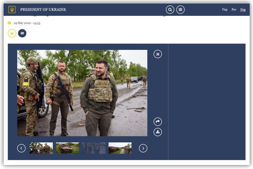Click the main displayed photo
Viewport: 253px width, 169px height.
coord(82,93)
